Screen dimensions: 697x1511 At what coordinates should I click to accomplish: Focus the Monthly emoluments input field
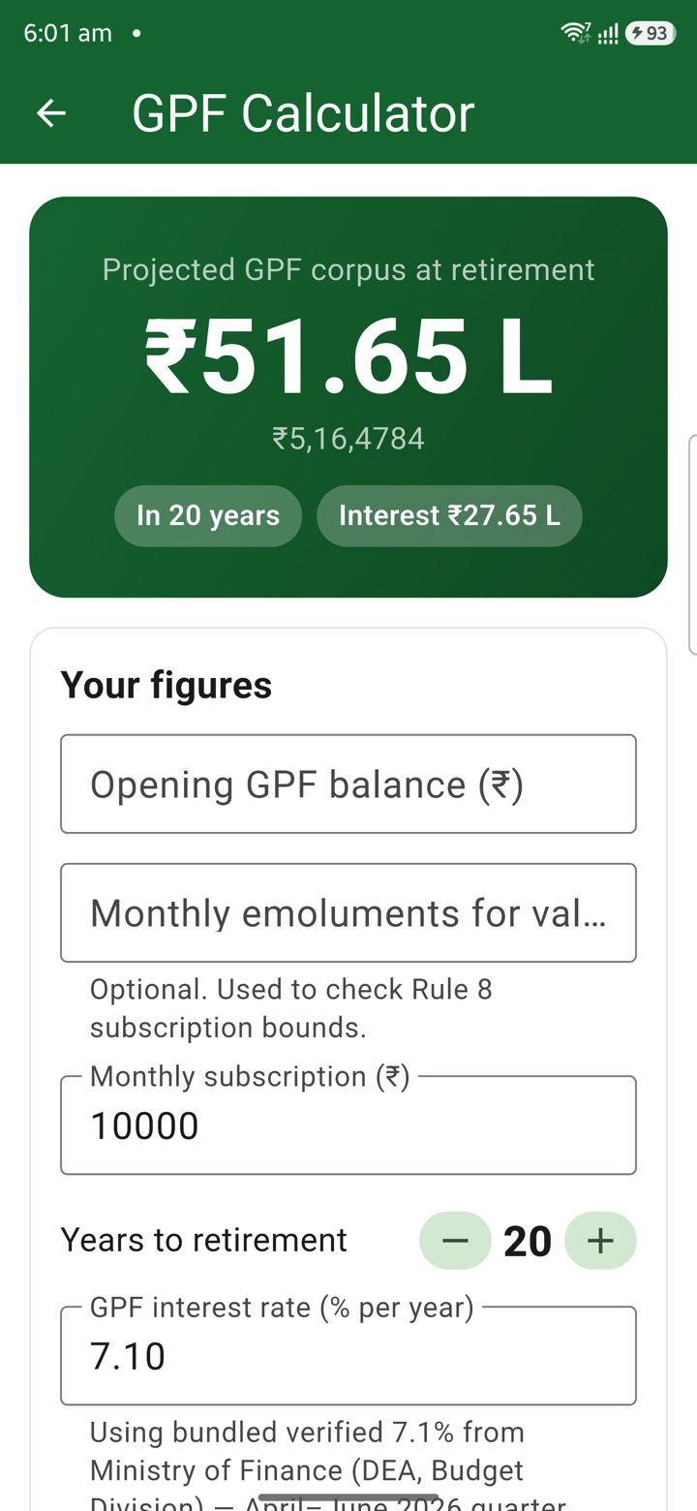(x=348, y=912)
